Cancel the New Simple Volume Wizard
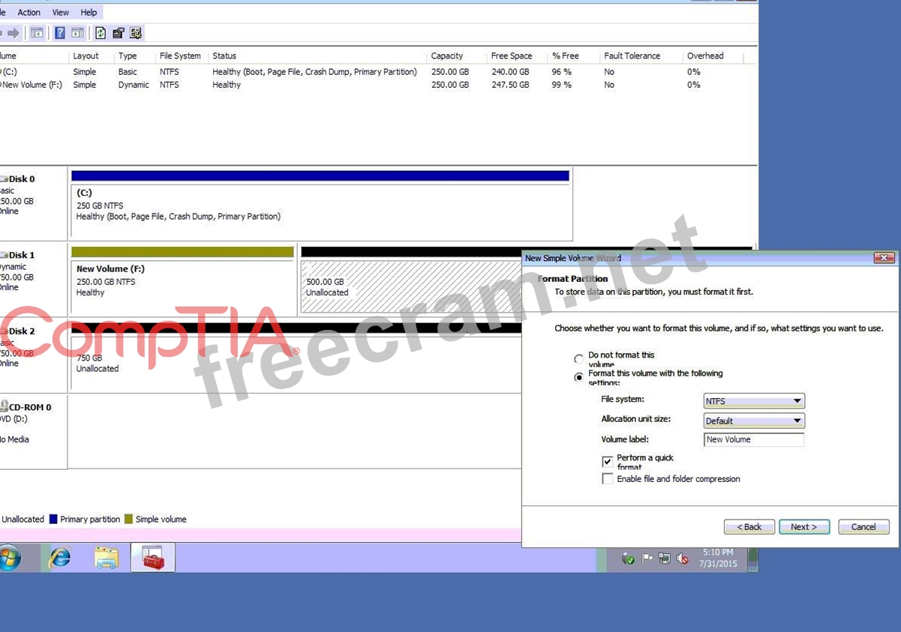Screen dimensions: 901x632 [x=863, y=527]
